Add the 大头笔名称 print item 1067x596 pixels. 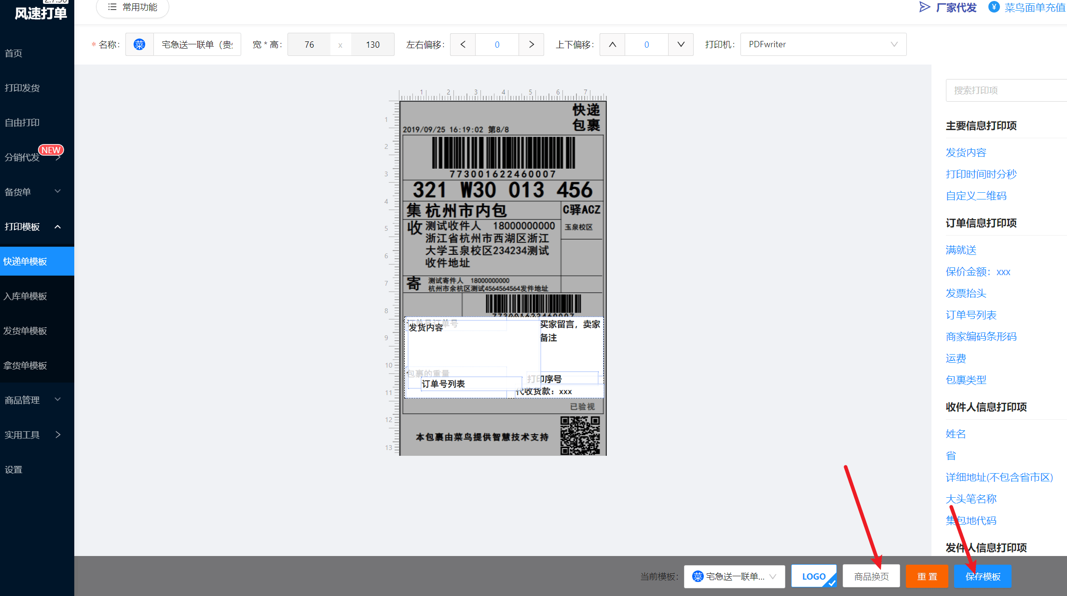[x=971, y=499]
